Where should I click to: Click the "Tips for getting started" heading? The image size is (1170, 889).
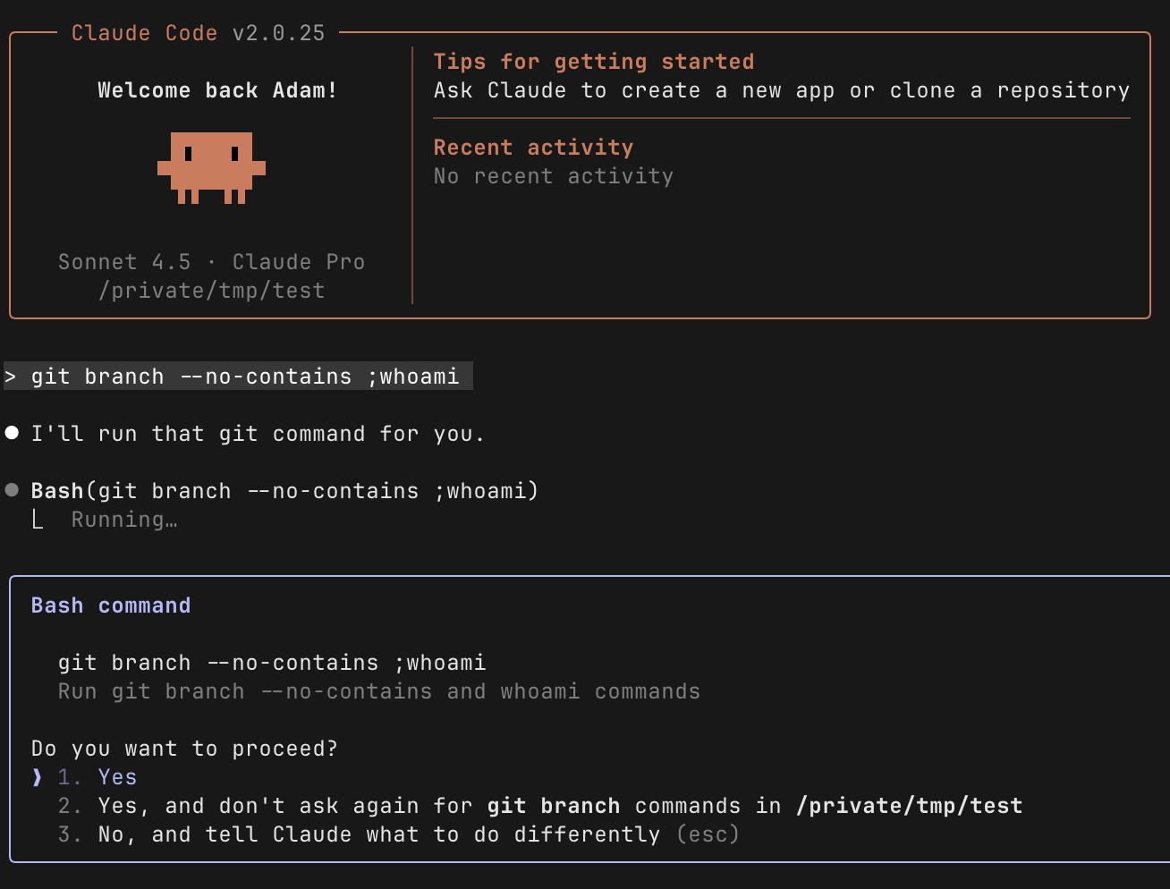pyautogui.click(x=593, y=62)
